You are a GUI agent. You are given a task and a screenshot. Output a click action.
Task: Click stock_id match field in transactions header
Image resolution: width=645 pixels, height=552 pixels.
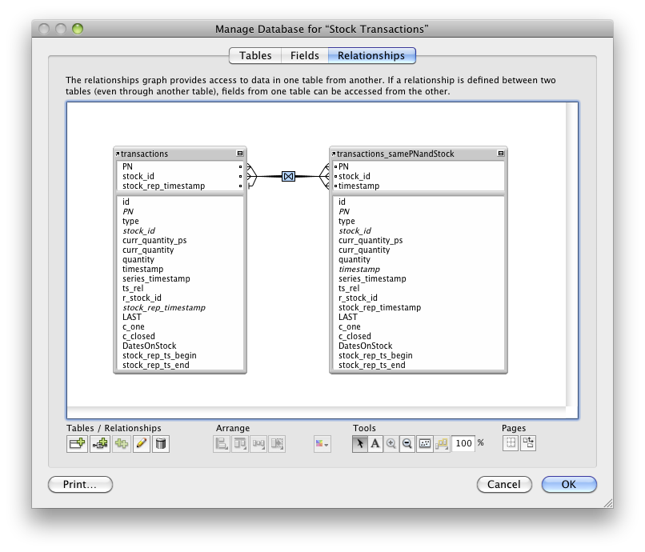click(138, 177)
